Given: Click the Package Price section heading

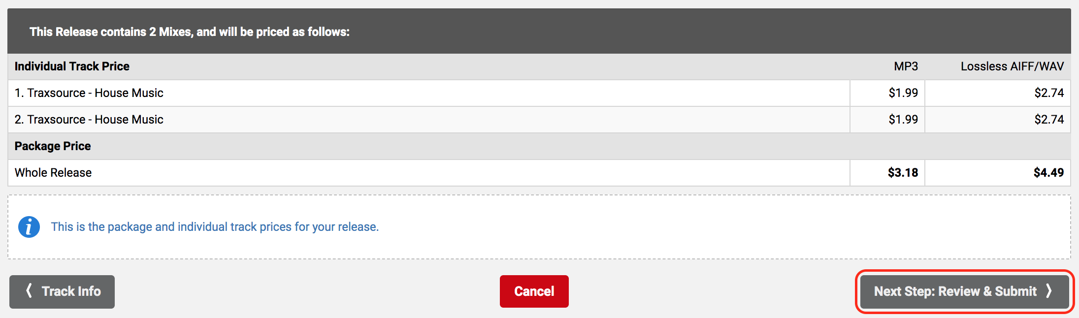Looking at the screenshot, I should (53, 146).
